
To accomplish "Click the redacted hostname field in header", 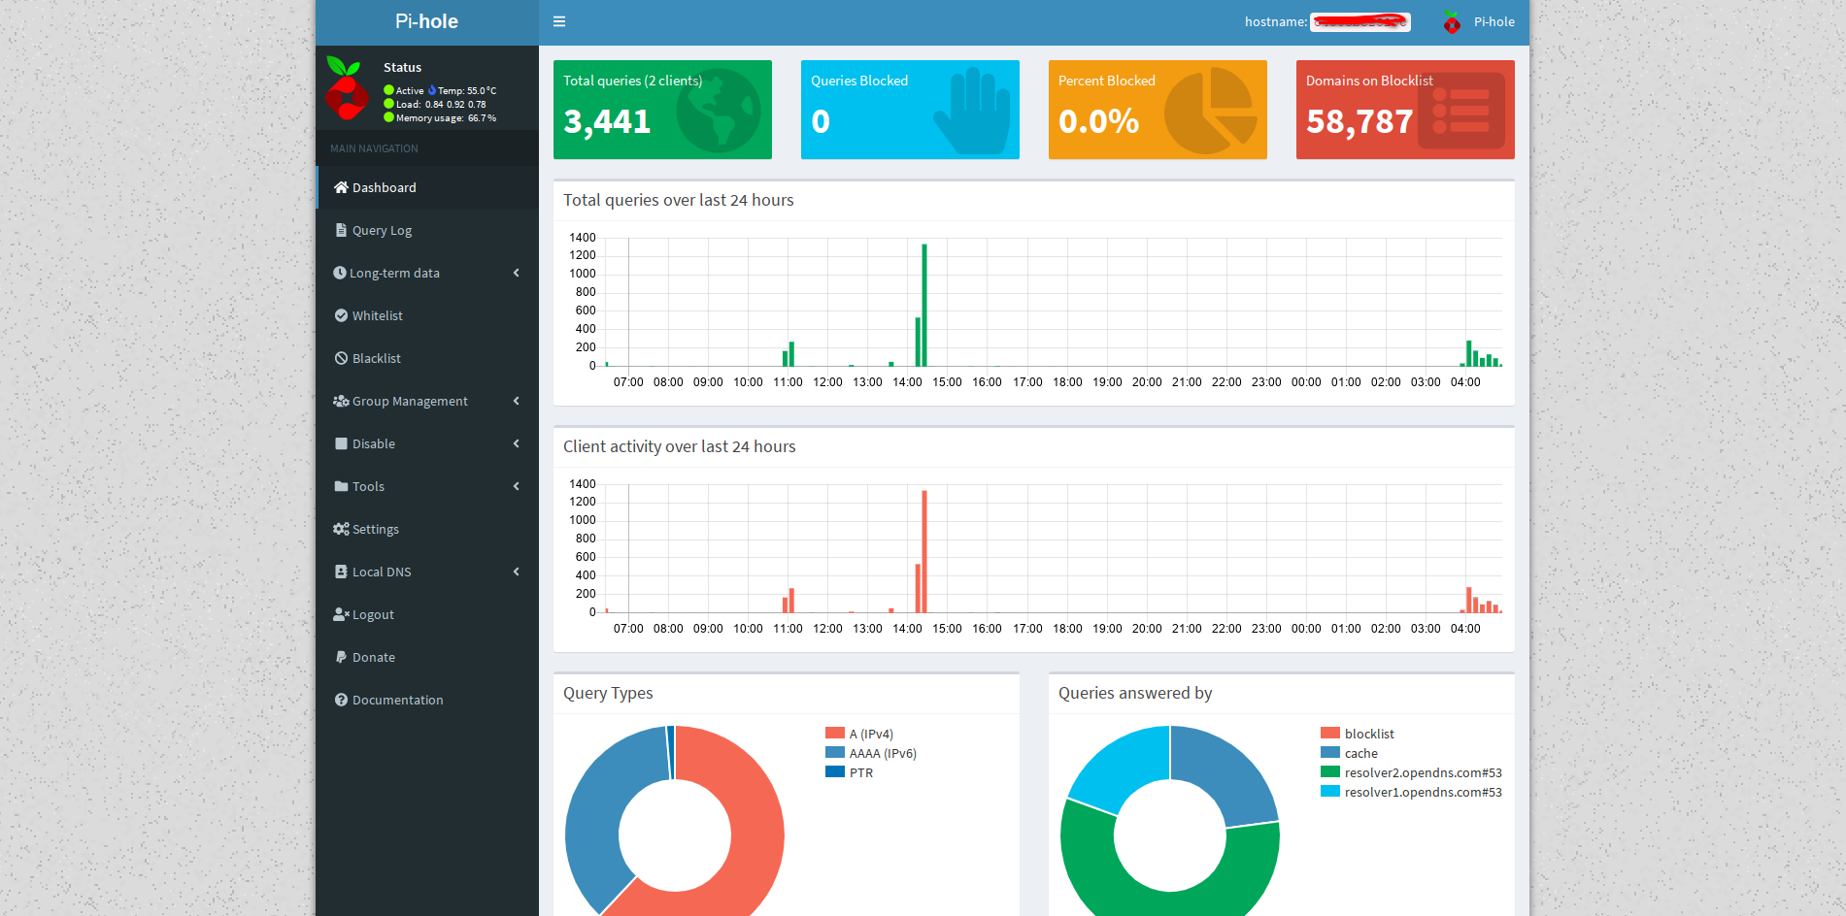I will [1360, 21].
